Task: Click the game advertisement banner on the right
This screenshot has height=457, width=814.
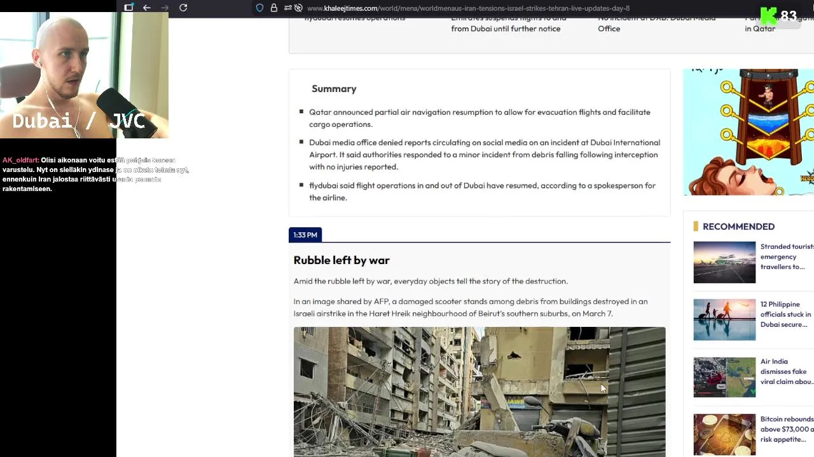Action: coord(748,132)
